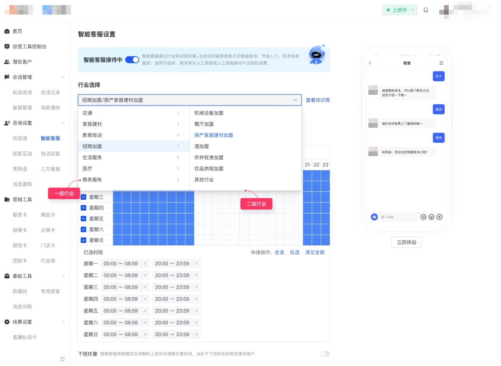Expand 交通 industry category

pos(134,113)
